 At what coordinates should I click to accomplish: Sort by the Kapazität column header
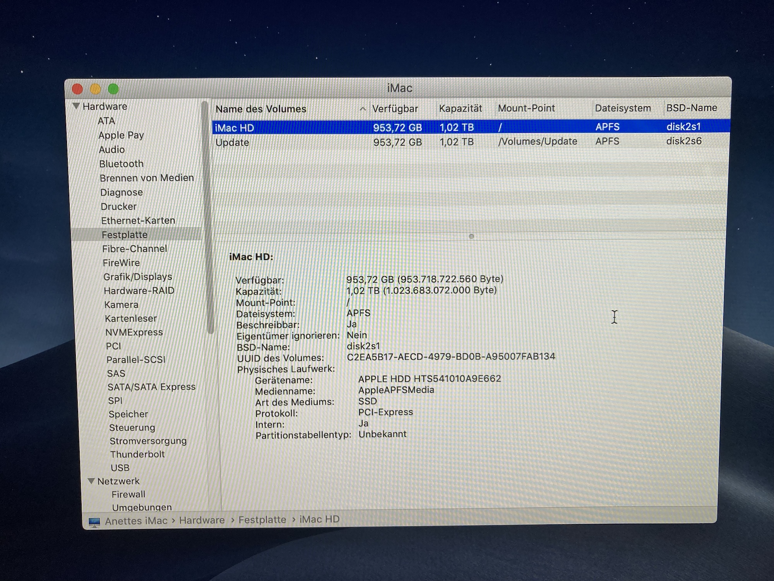point(460,108)
